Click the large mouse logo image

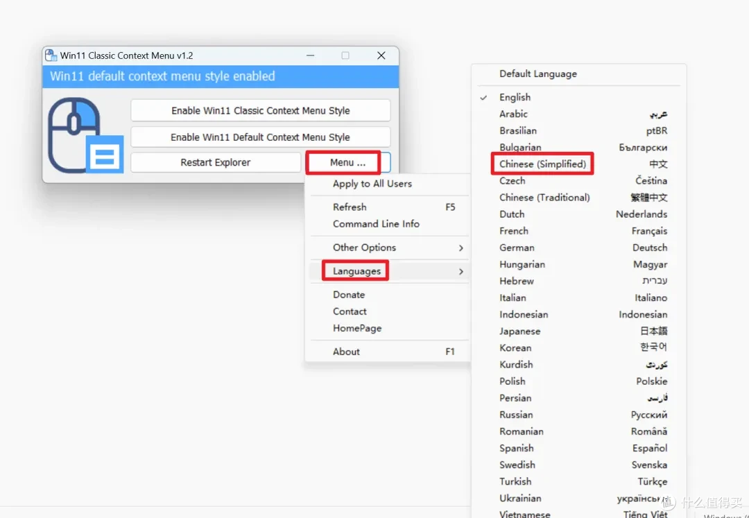(86, 136)
